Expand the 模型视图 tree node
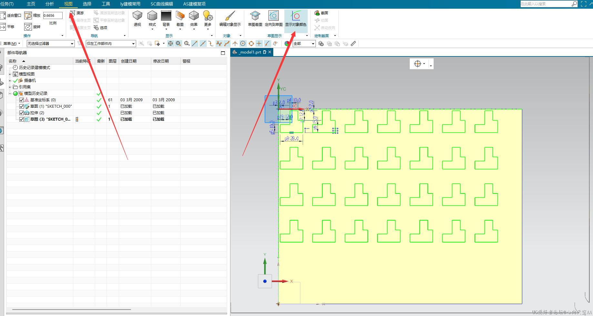 point(10,74)
